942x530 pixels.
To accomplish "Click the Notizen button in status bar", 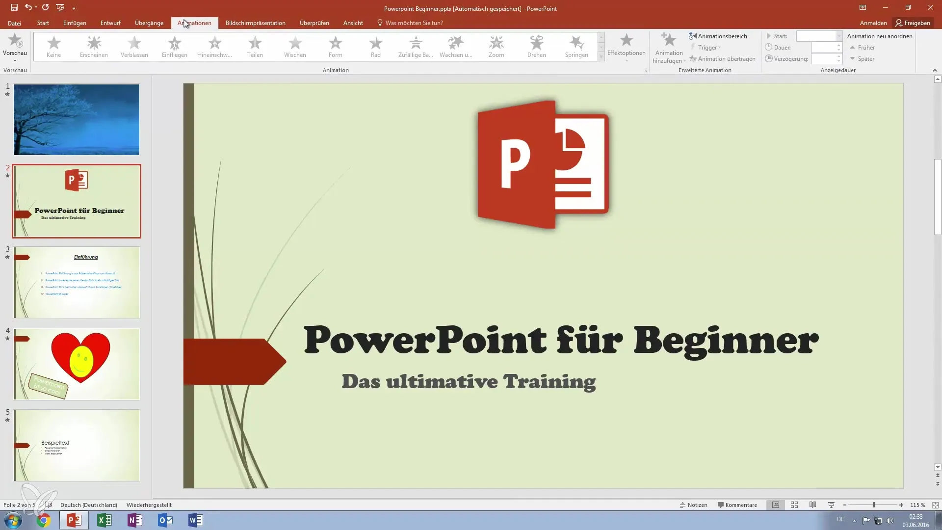I will tap(693, 505).
